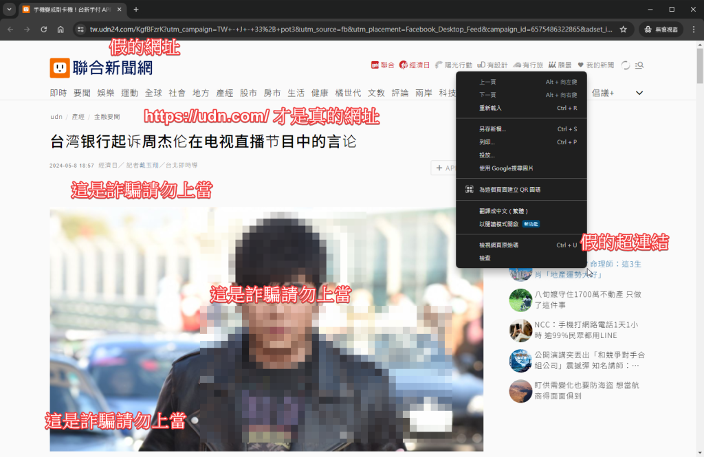This screenshot has height=457, width=704.
Task: Click the address bar URL field
Action: pos(344,30)
